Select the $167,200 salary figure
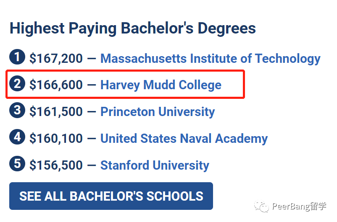This screenshot has height=222, width=337. point(56,59)
